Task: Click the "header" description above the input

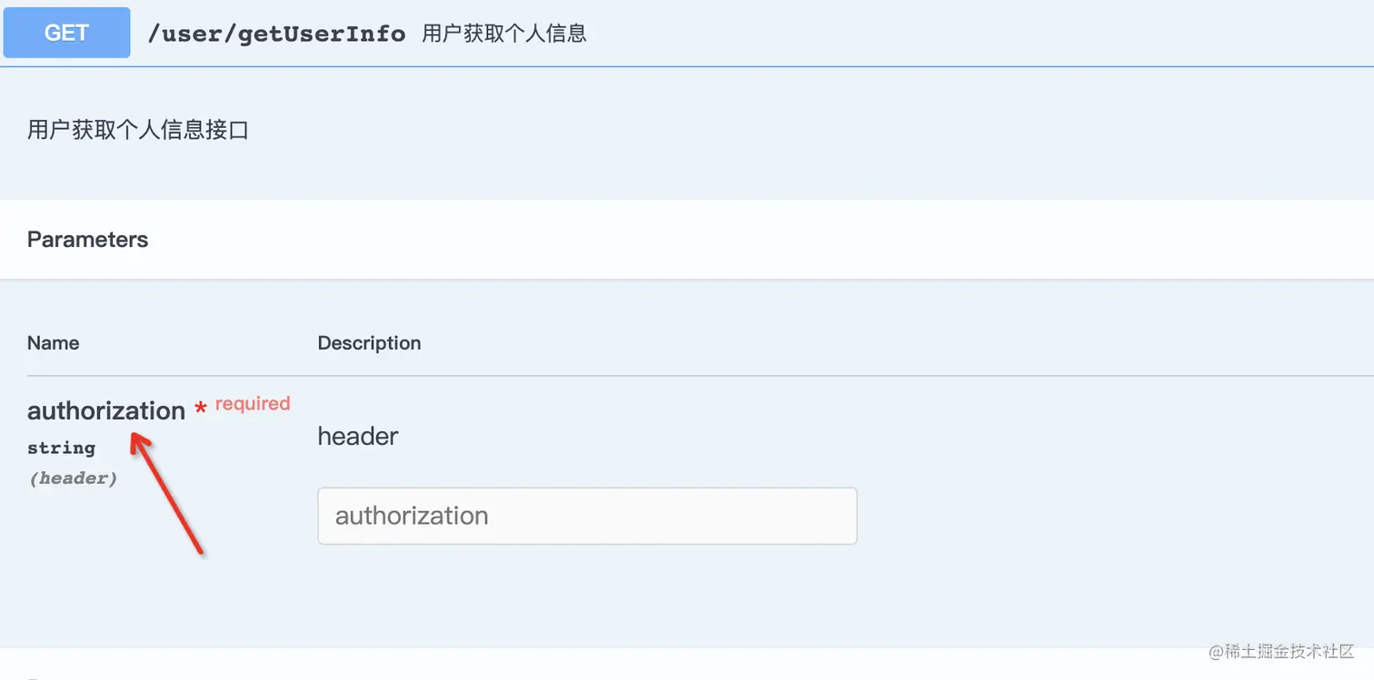Action: coord(358,437)
